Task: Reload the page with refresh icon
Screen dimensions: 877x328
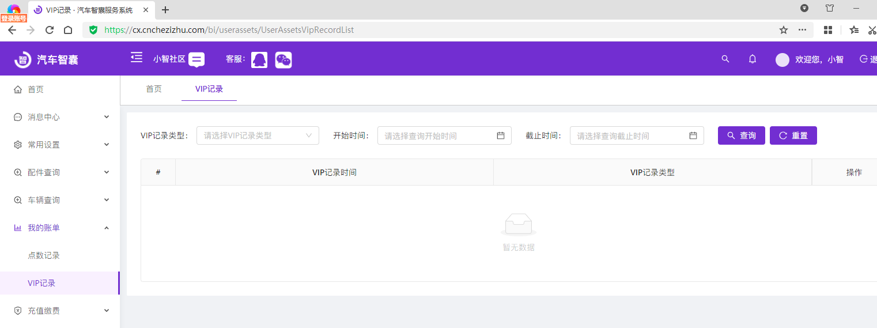Action: pyautogui.click(x=50, y=30)
